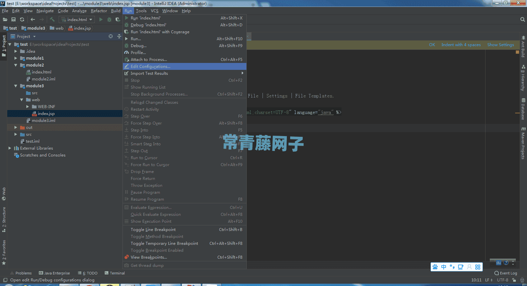
Task: Open Import Test Results submenu
Action: point(184,73)
